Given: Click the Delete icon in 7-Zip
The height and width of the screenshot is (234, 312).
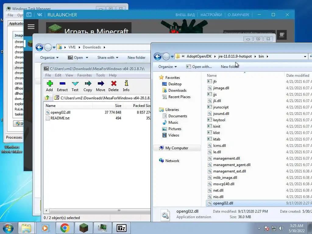Looking at the screenshot, I should 114,83.
